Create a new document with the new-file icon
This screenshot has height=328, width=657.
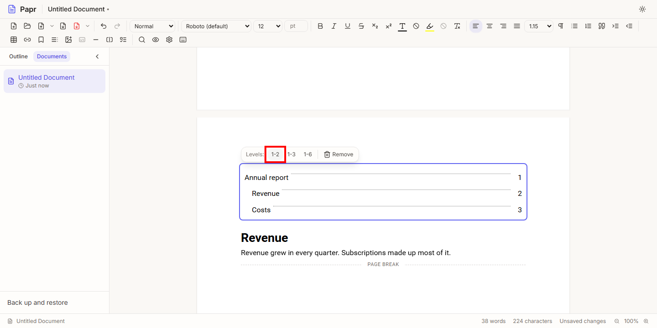pyautogui.click(x=14, y=26)
